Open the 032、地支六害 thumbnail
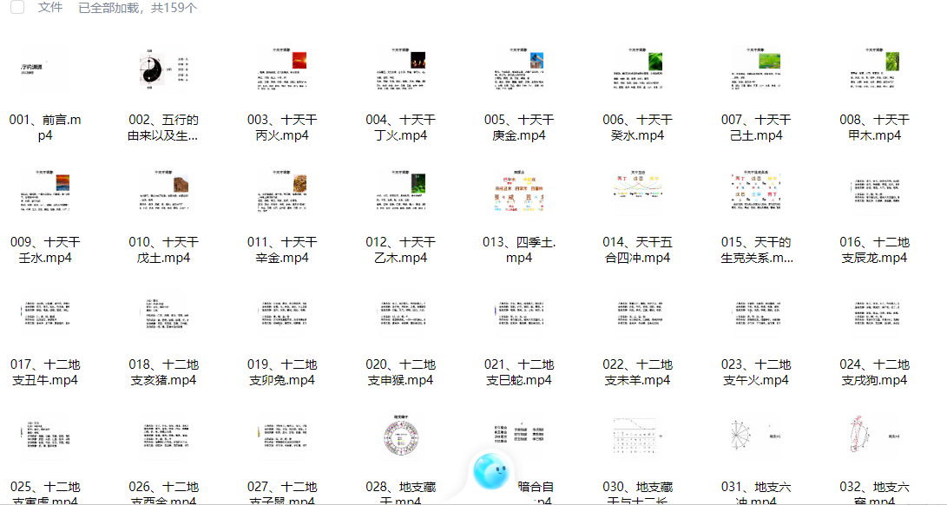The height and width of the screenshot is (505, 947). (x=874, y=437)
